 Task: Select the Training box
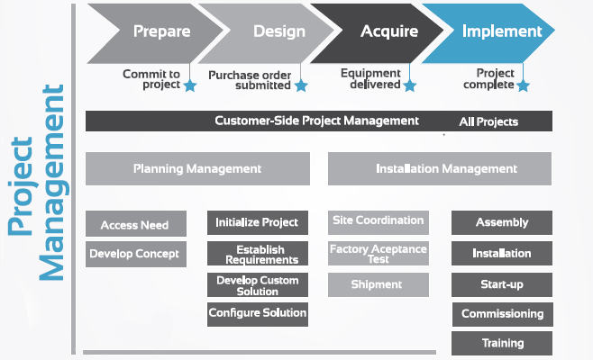coord(502,344)
